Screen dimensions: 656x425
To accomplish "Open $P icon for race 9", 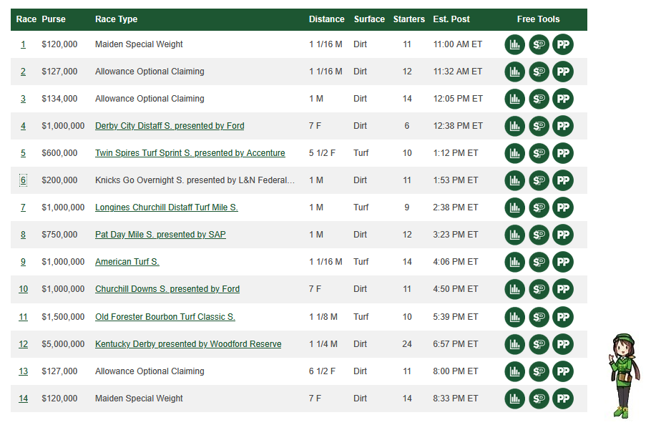I will tap(539, 262).
